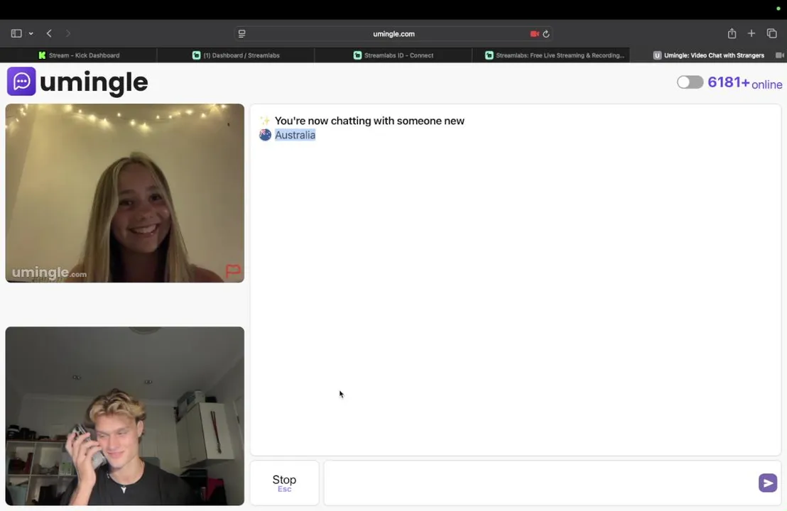Click the umingle wordmark text

click(x=94, y=83)
